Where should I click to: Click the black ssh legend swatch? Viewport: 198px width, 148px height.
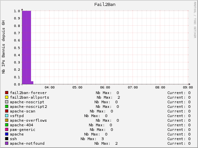click(x=6, y=139)
